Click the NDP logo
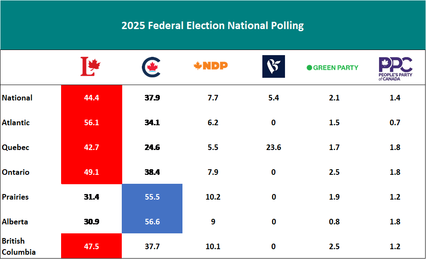 tap(211, 65)
